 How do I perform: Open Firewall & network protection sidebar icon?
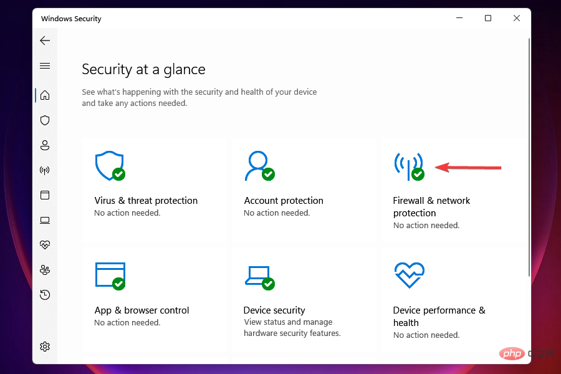tap(45, 170)
